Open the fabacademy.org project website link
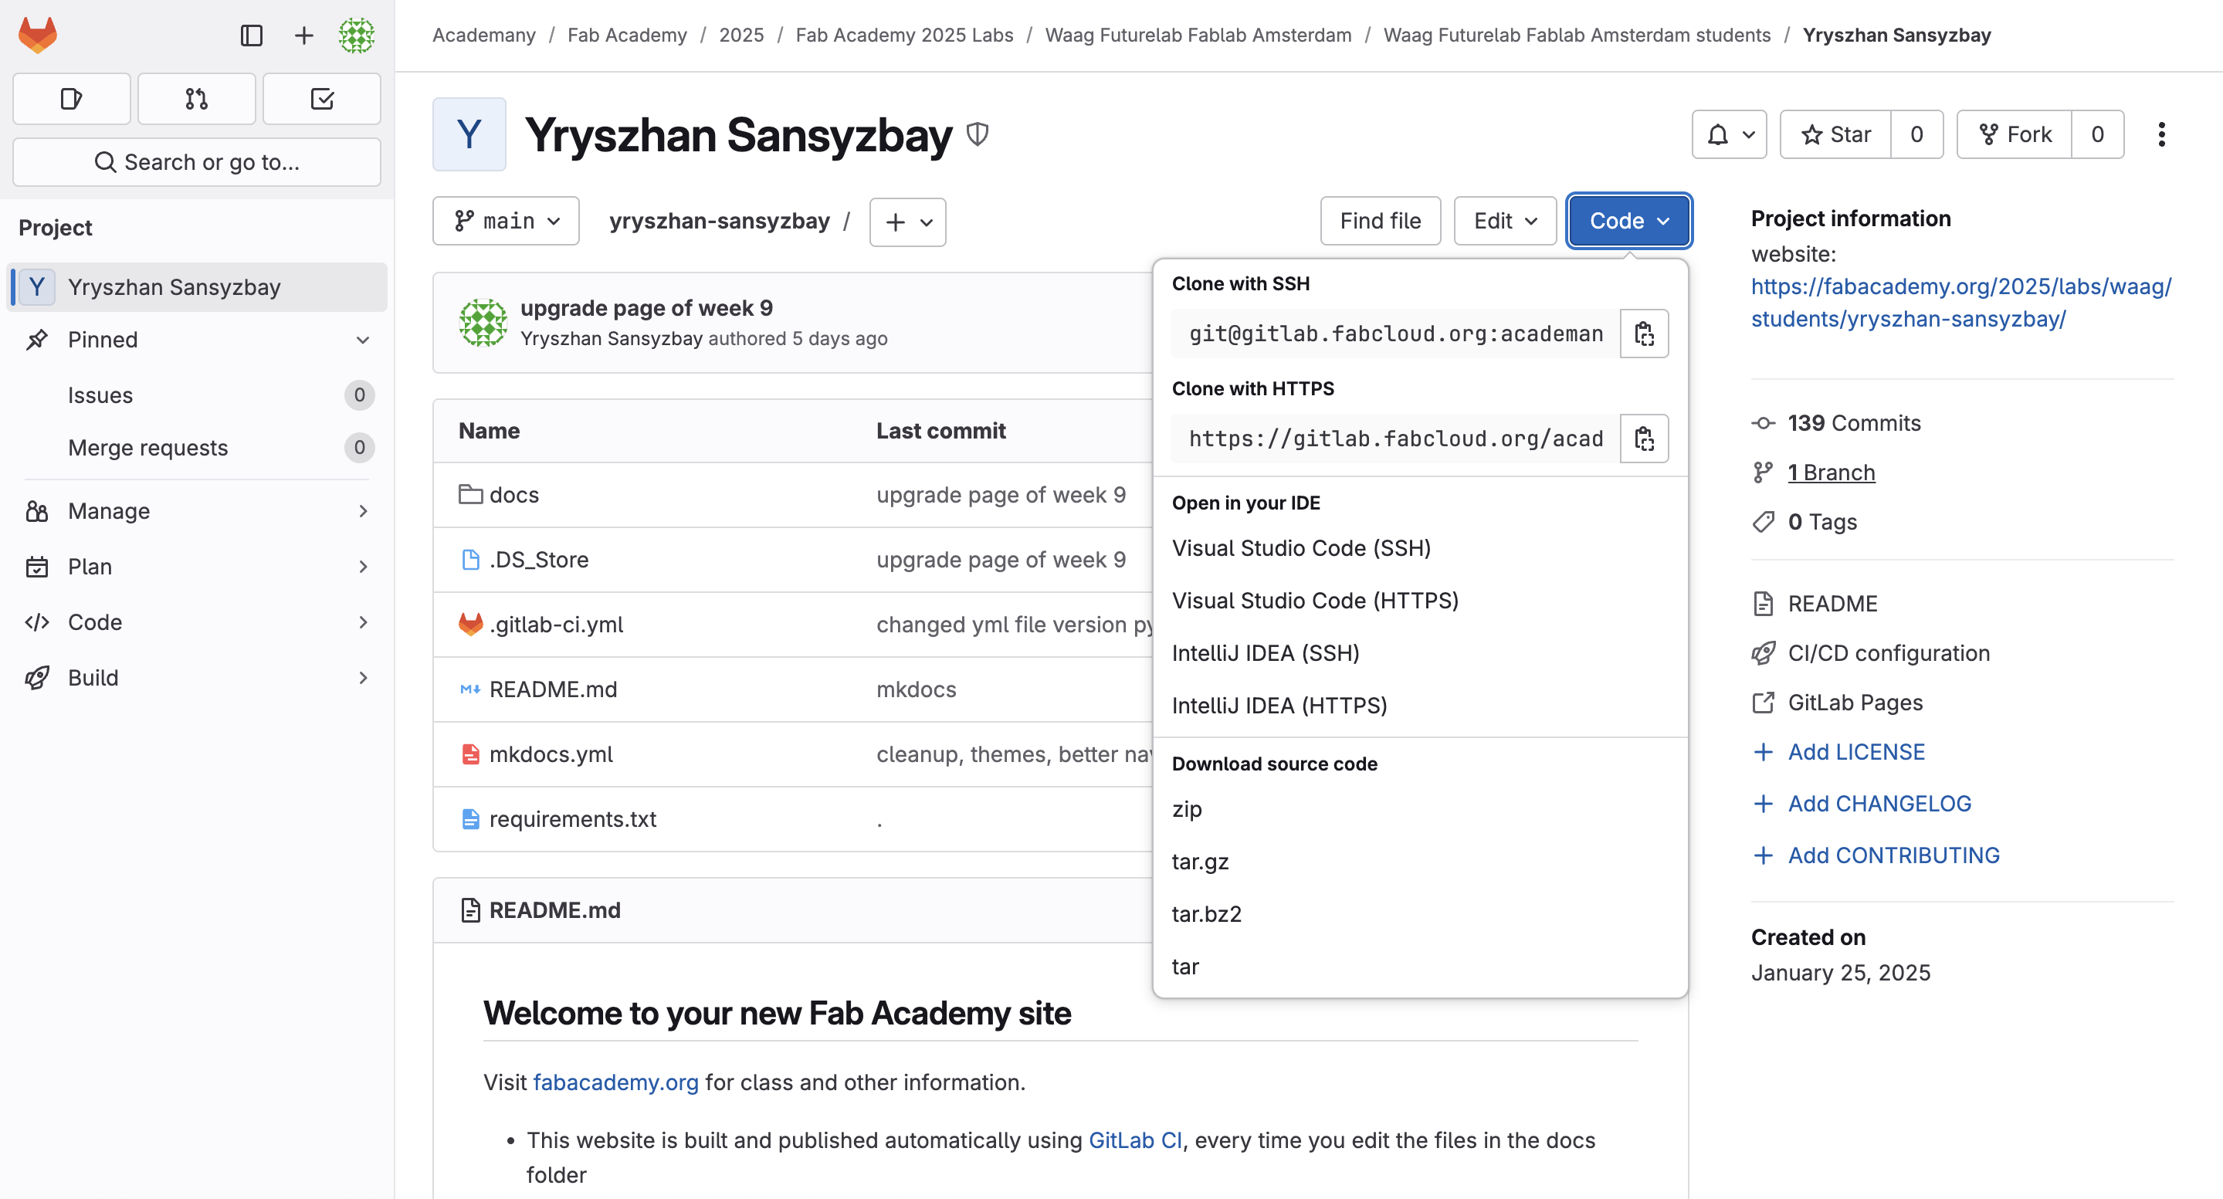The width and height of the screenshot is (2223, 1199). click(x=1960, y=303)
